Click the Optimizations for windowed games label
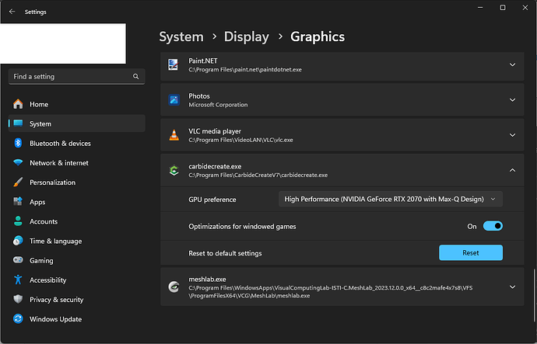 tap(242, 227)
